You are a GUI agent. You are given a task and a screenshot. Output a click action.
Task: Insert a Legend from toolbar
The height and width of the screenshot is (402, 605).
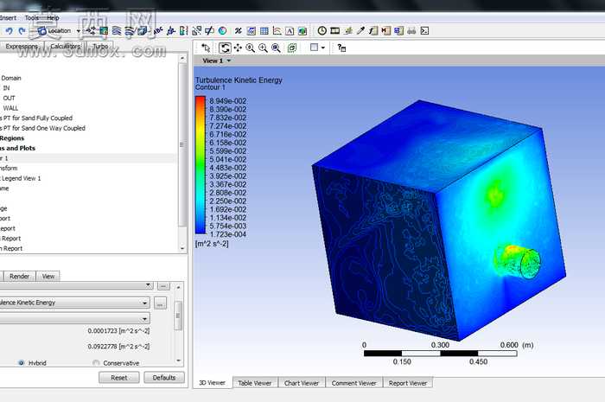(183, 31)
